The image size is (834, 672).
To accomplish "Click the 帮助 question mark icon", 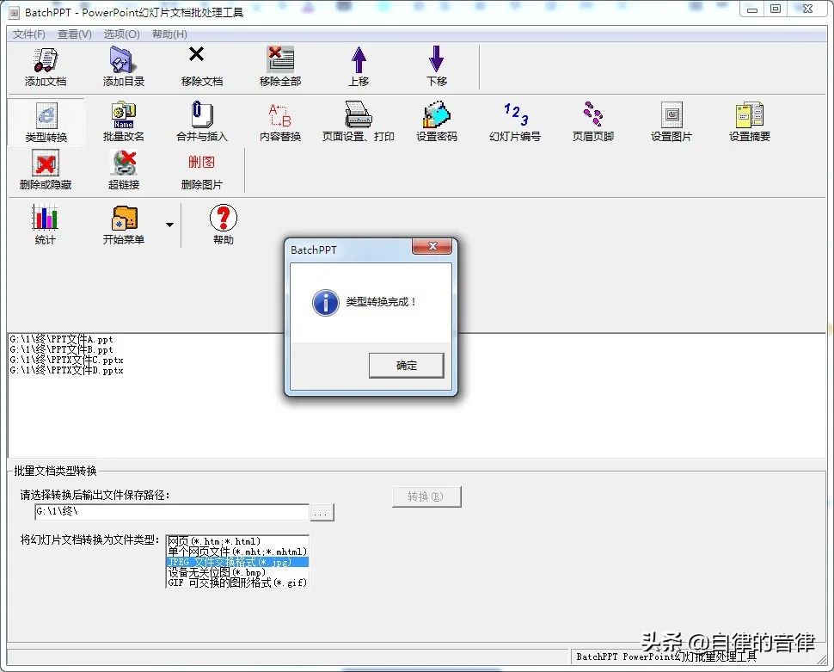I will tap(224, 217).
